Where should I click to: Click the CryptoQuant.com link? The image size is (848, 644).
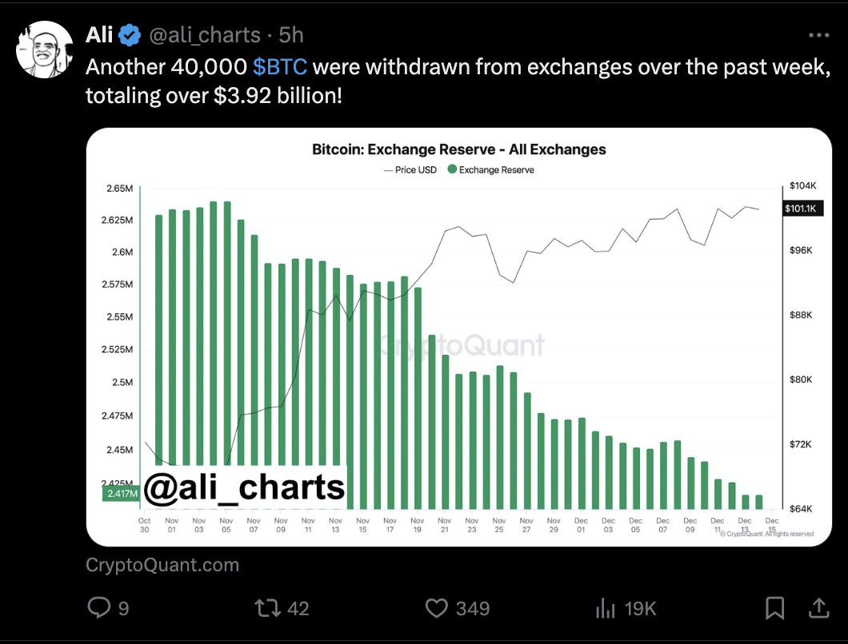pos(162,564)
